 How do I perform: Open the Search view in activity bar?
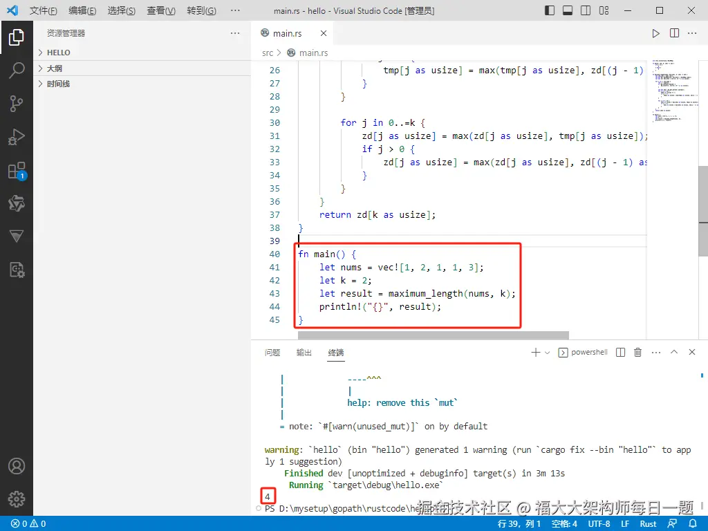17,70
